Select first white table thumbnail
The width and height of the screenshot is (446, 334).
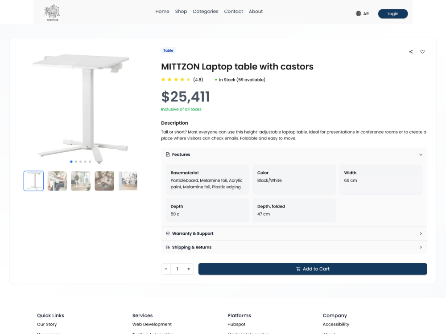[33, 181]
